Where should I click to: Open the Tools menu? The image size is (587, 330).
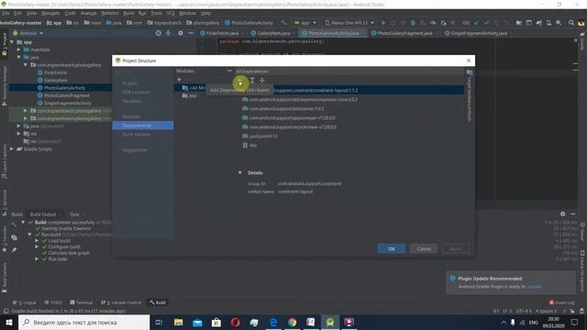point(157,13)
